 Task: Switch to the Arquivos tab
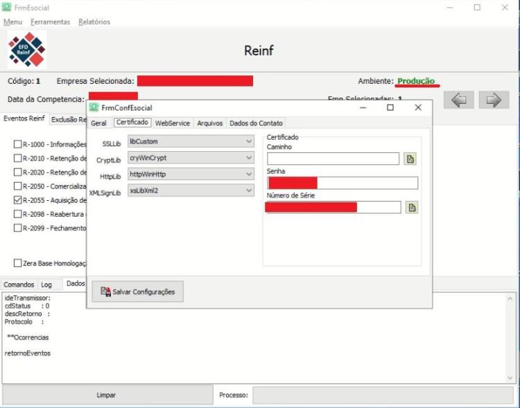point(209,123)
